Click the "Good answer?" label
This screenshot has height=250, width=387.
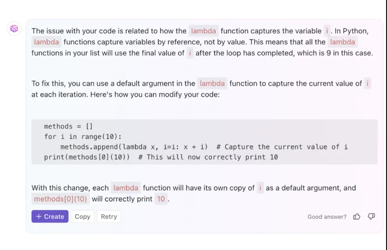click(x=327, y=217)
